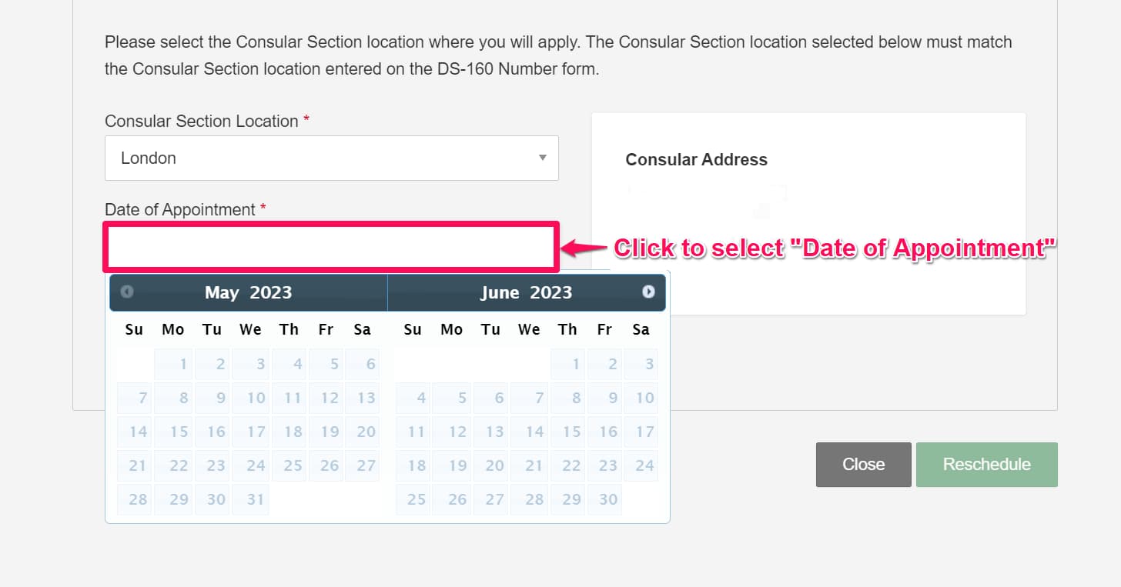Image resolution: width=1121 pixels, height=587 pixels.
Task: Select June 24 on the calendar
Action: click(x=641, y=465)
